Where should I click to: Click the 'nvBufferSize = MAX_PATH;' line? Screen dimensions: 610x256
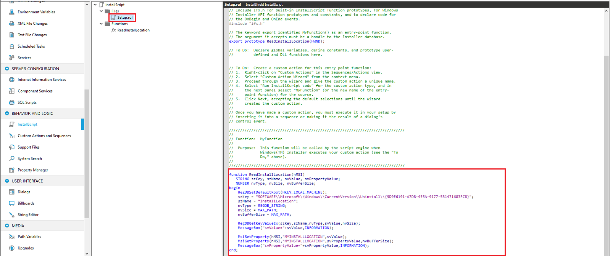click(264, 214)
